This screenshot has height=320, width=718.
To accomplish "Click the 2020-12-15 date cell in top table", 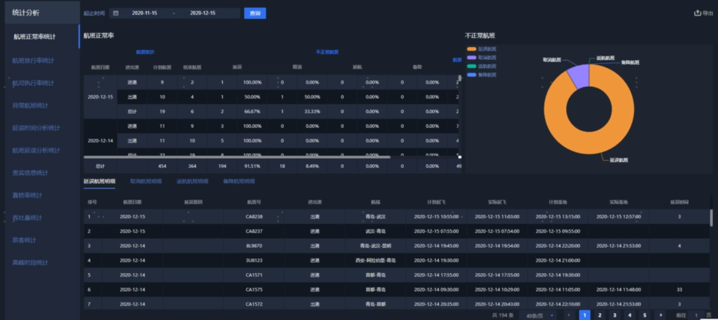I will click(x=101, y=97).
